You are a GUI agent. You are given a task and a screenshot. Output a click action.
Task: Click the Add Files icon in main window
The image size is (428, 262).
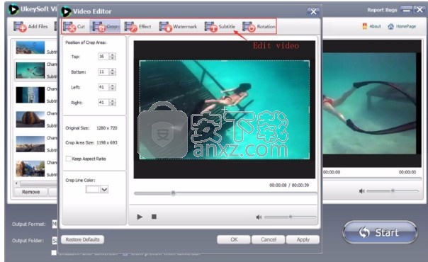pos(21,27)
